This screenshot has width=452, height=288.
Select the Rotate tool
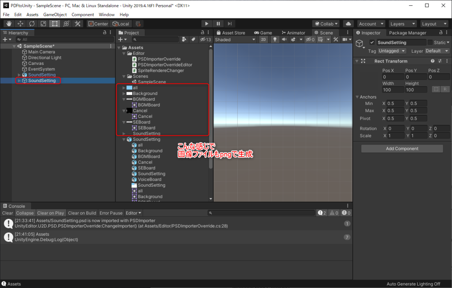(32, 24)
